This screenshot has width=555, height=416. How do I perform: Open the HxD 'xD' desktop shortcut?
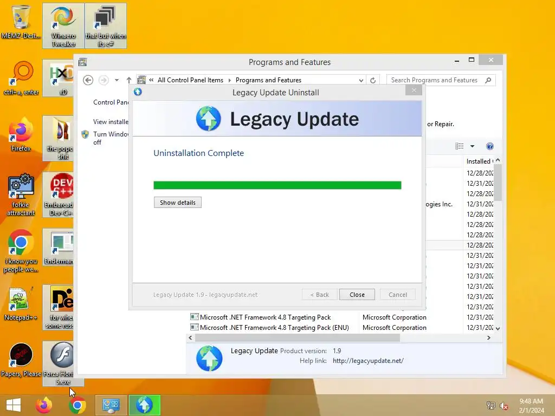click(x=59, y=78)
